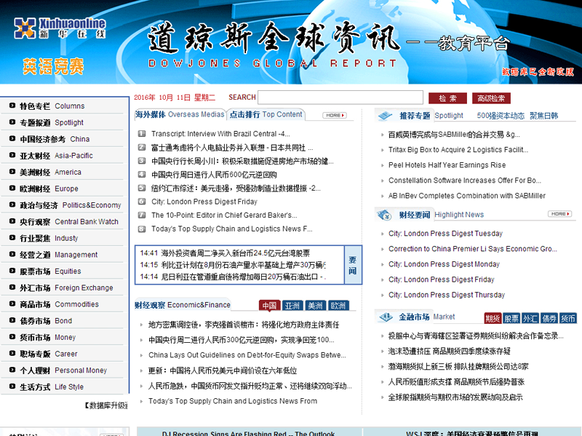Select the 欧洲 tab in Economic&Finance
582x436 pixels.
(x=338, y=306)
